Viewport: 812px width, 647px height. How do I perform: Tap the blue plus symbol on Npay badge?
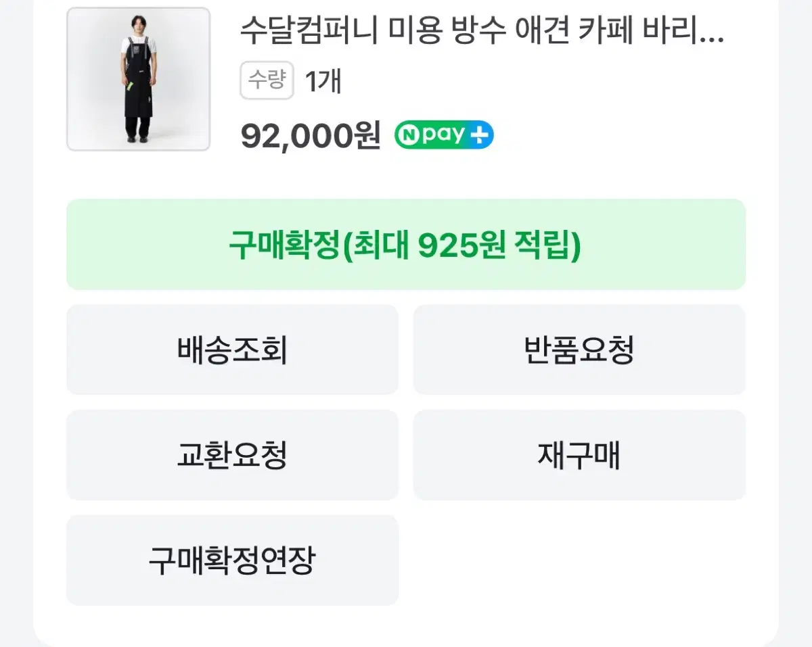point(479,135)
